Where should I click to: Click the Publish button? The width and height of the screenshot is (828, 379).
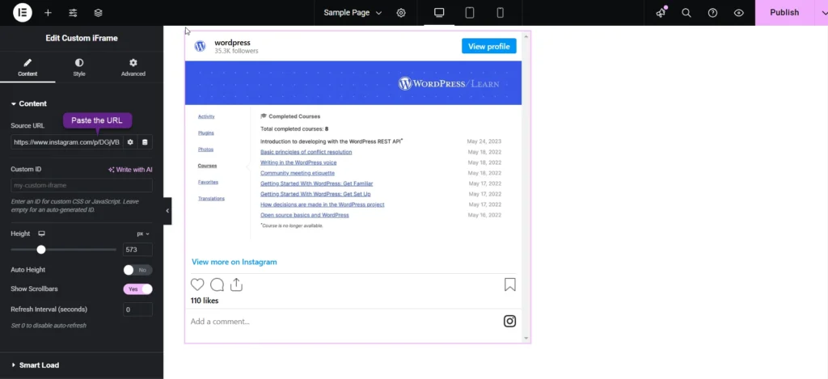coord(784,13)
